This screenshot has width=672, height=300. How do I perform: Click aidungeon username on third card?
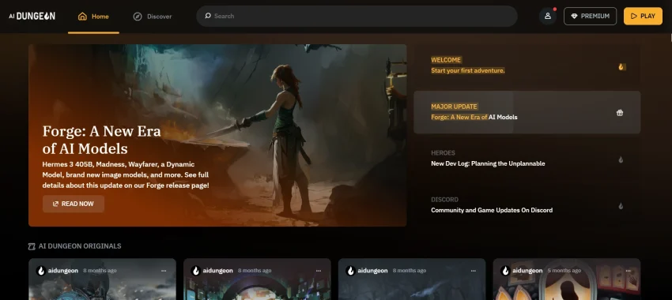click(x=372, y=271)
